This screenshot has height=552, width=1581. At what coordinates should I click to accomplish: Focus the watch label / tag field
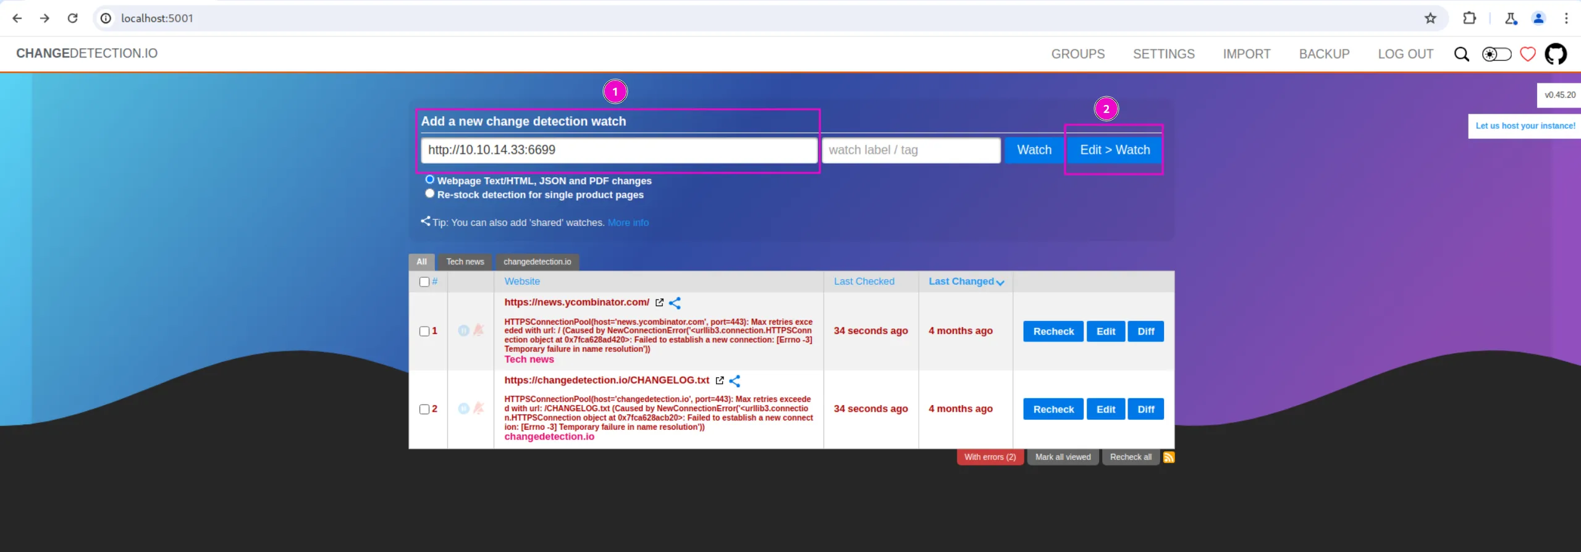(x=911, y=150)
